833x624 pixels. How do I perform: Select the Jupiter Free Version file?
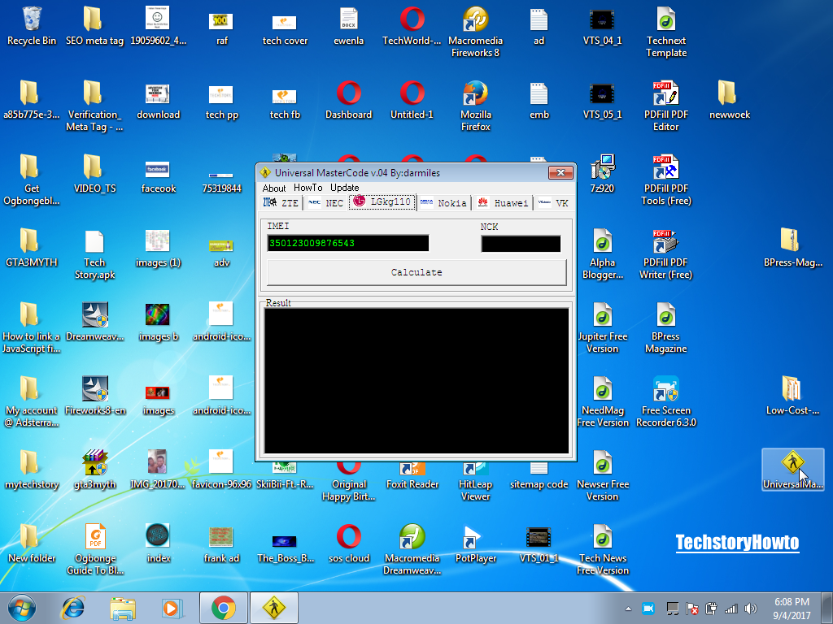(603, 328)
